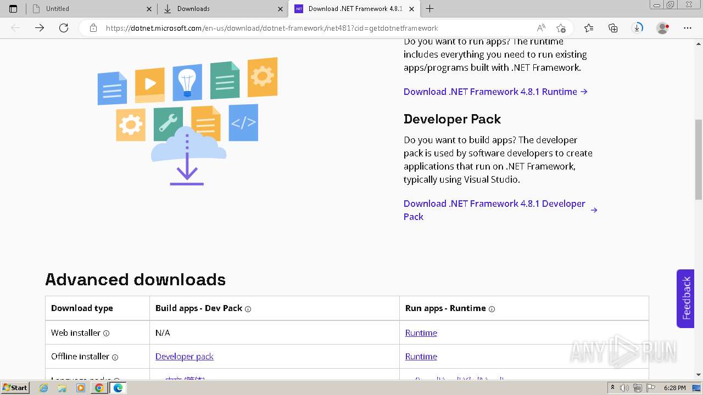Screen dimensions: 703x395
Task: Start Read aloud from address bar
Action: (x=541, y=28)
